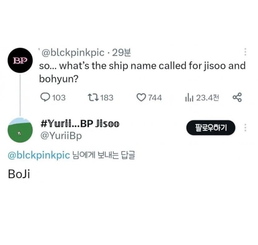258x245 pixels.
Task: Like the tweet with the heart icon
Action: tap(141, 97)
